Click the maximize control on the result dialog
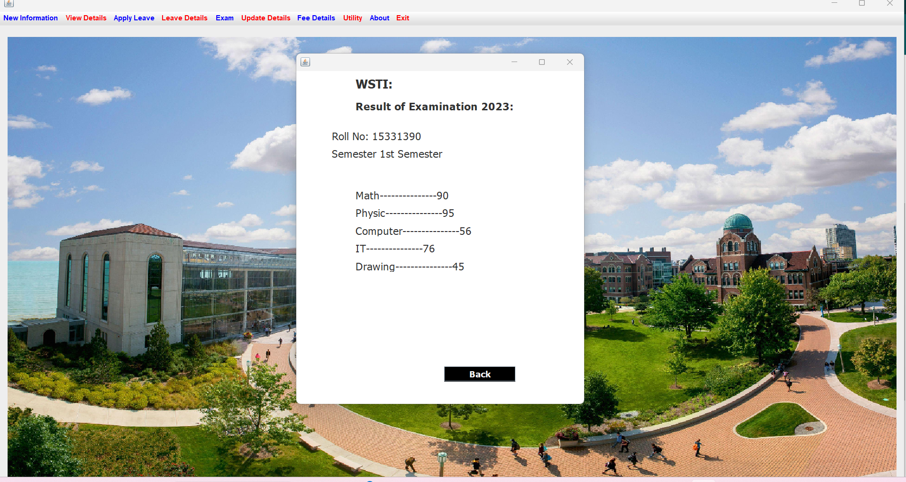 click(542, 62)
